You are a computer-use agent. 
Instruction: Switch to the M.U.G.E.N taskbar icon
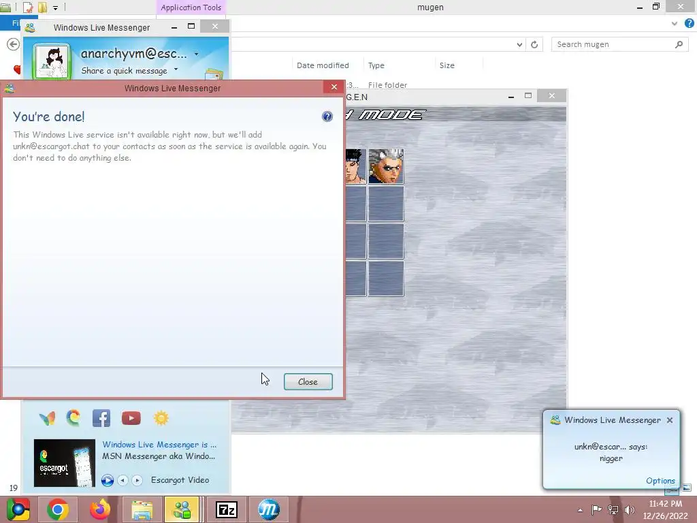268,509
